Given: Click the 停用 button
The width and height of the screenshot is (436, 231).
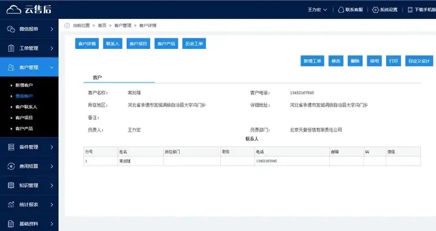Looking at the screenshot, I should 374,61.
